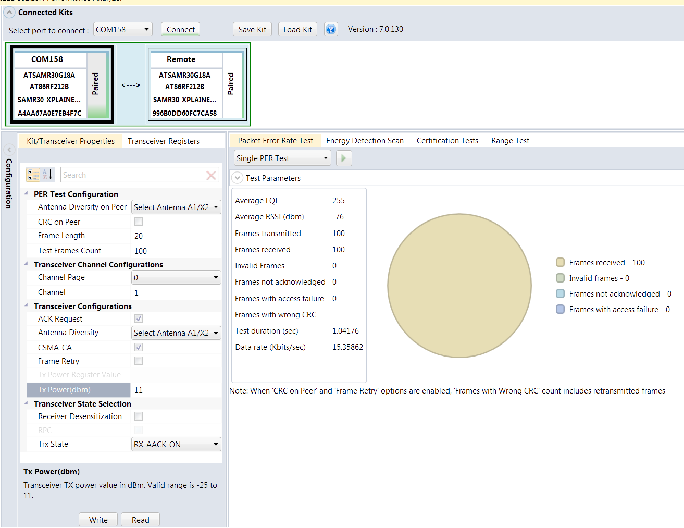Collapse the Transceiver Channel Configurations group

26,264
